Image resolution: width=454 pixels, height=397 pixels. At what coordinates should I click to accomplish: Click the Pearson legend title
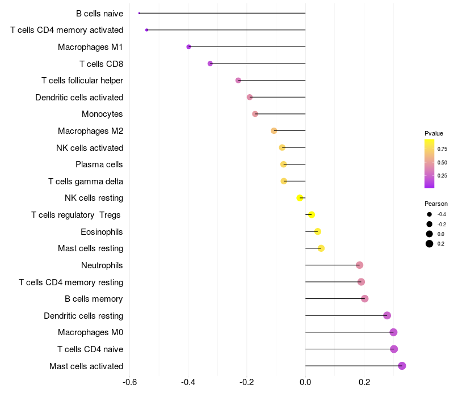coord(436,204)
